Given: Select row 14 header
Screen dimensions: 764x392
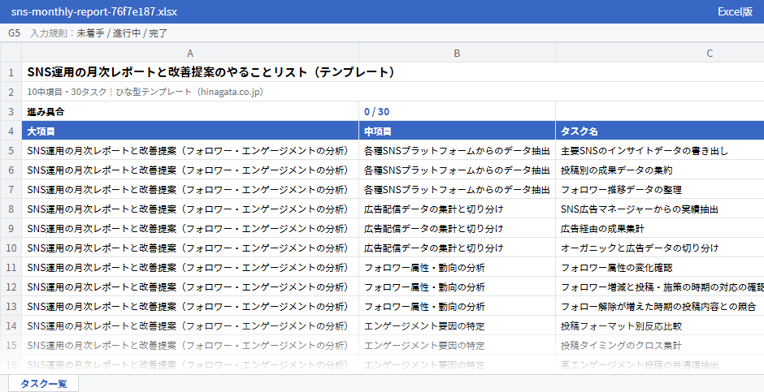Looking at the screenshot, I should click(11, 325).
